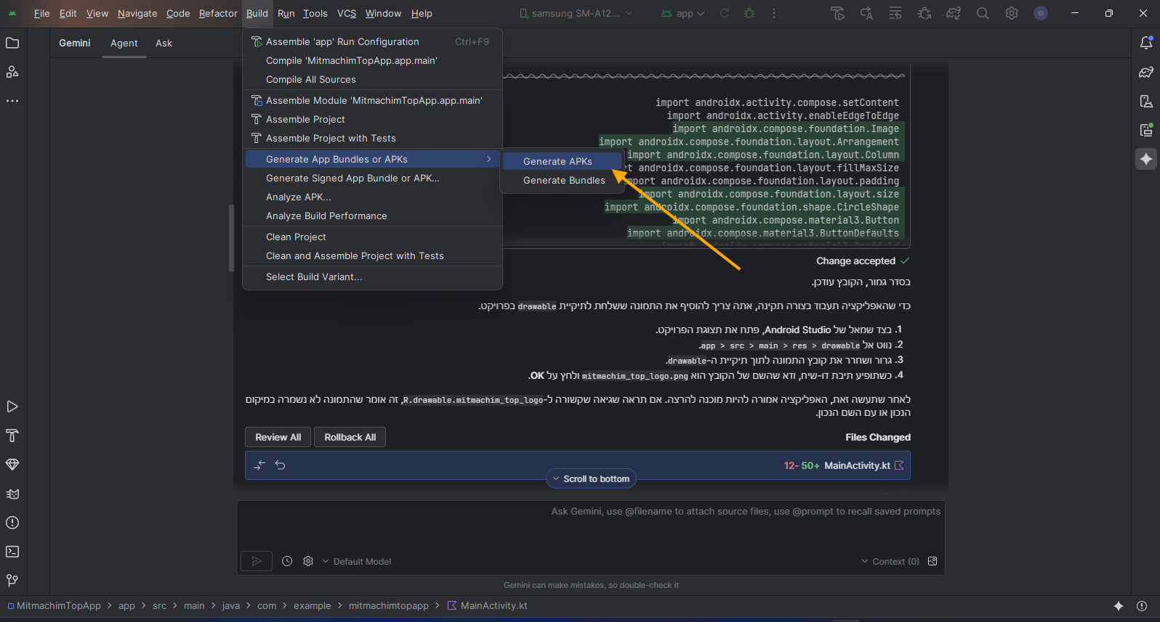
Task: Click the Rollback All button
Action: tap(350, 437)
